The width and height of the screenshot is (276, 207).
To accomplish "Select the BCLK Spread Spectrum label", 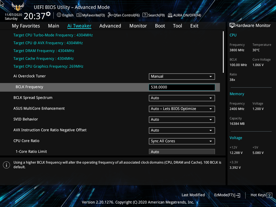I will click(x=33, y=98).
